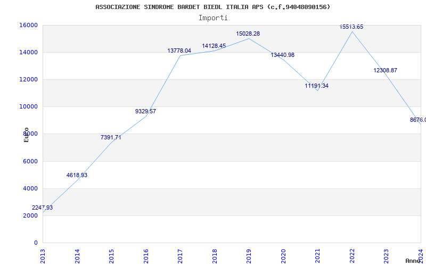This screenshot has height=266, width=426.
Task: Click x-axis year 2022
Action: click(x=352, y=256)
